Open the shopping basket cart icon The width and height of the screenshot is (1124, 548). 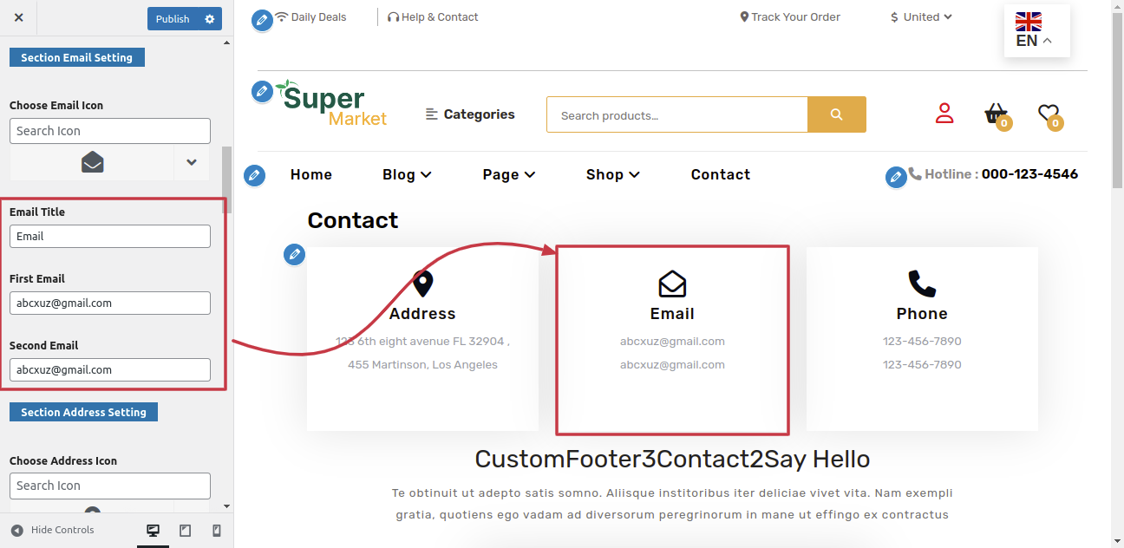coord(997,114)
